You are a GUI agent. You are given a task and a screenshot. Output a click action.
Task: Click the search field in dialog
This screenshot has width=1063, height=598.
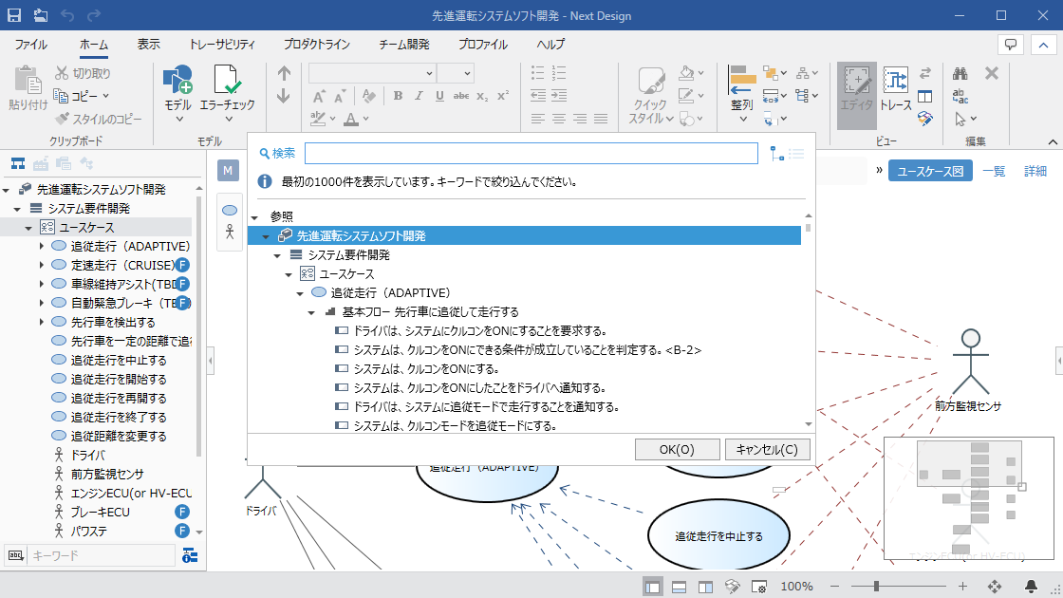pos(531,153)
